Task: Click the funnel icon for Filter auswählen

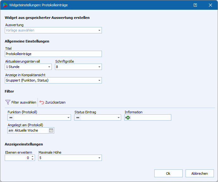Action: point(8,102)
